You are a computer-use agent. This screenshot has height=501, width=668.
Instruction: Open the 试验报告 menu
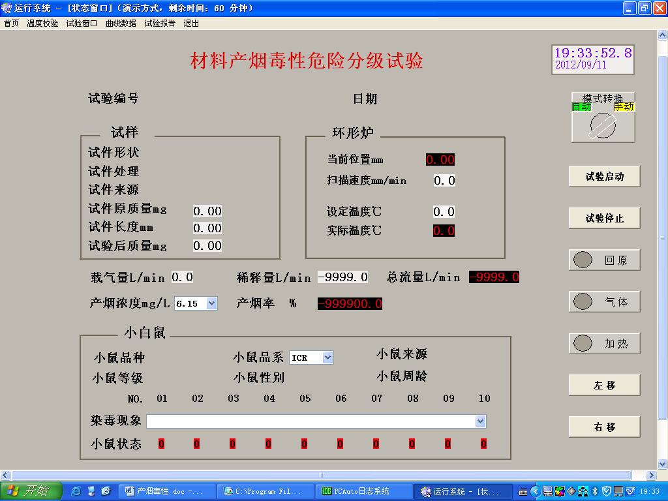[x=160, y=23]
